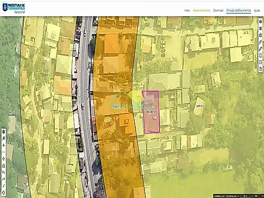
Task: Click the ARP-2.5 zone label
Action: [200, 106]
